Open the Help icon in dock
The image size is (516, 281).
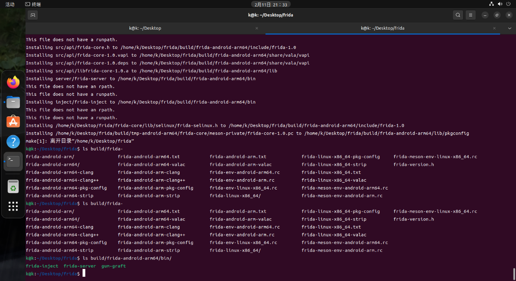[x=13, y=142]
